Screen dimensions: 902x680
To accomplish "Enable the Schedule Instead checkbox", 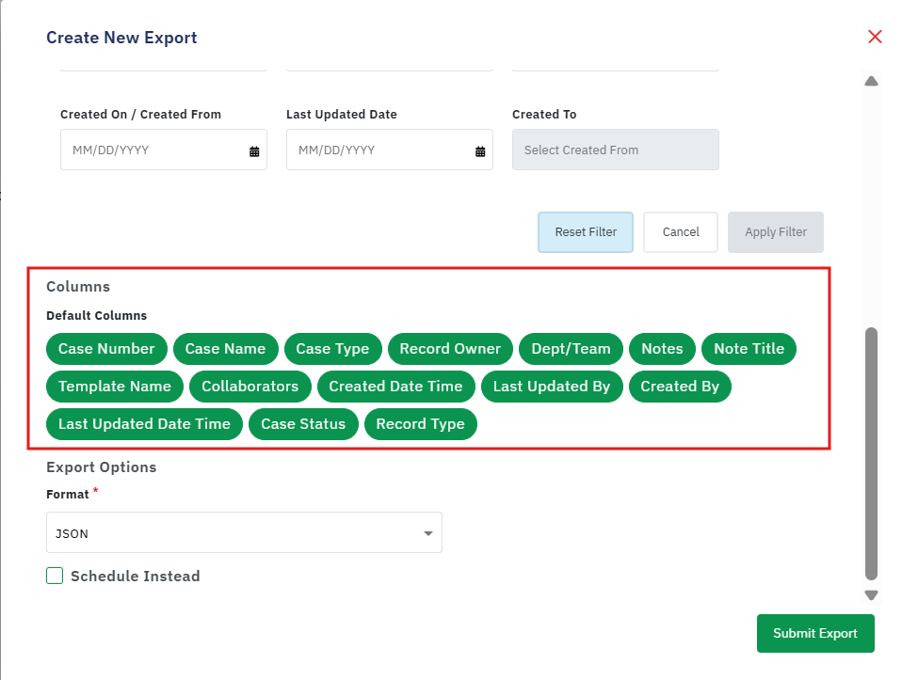I will pos(55,576).
